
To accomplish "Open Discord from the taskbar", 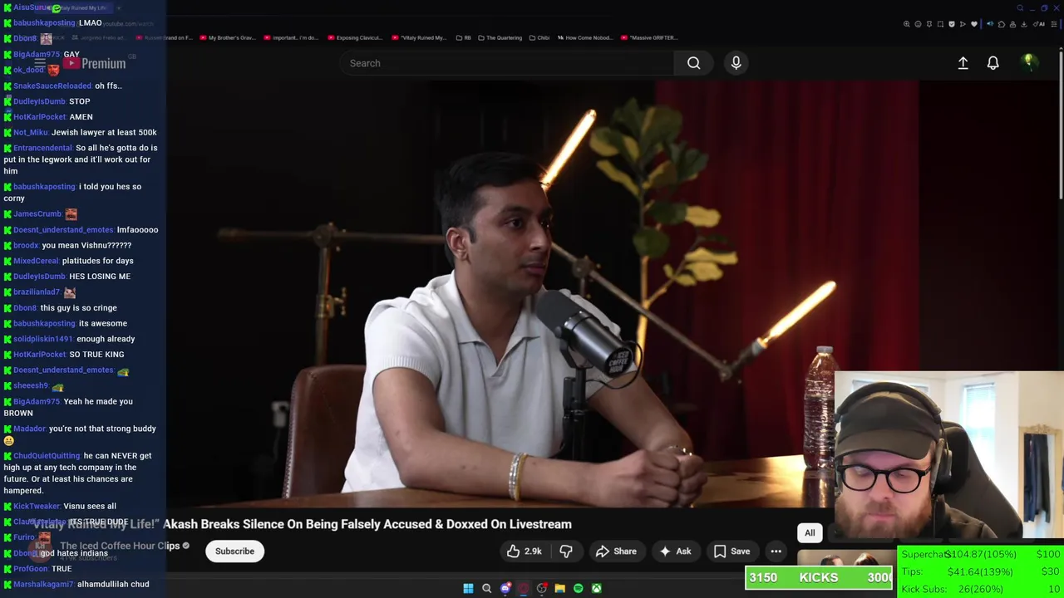I will (505, 588).
